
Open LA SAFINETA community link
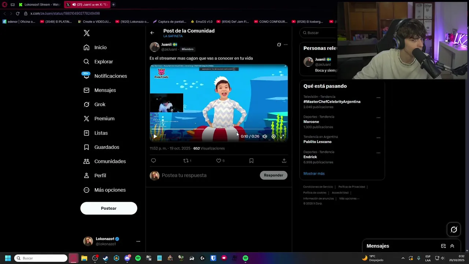pos(173,36)
